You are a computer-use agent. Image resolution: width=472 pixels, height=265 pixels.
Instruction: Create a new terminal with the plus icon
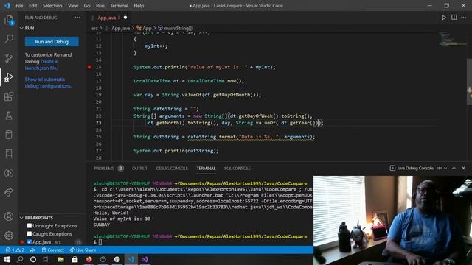440,168
